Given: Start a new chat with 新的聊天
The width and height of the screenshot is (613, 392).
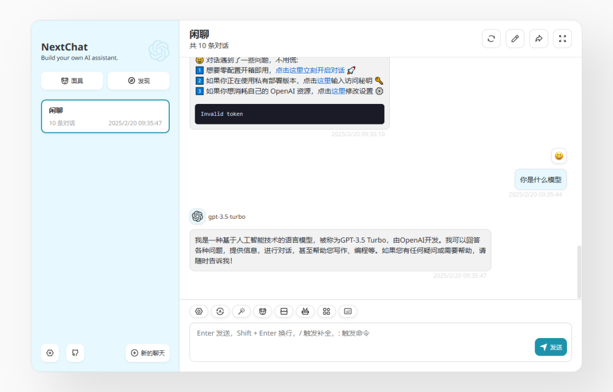Looking at the screenshot, I should pos(148,353).
